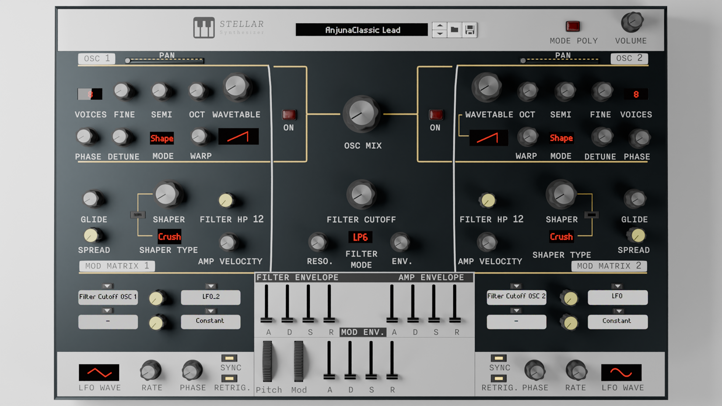This screenshot has height=406, width=722.
Task: Click the OSC 2 warp waveform display
Action: point(489,137)
